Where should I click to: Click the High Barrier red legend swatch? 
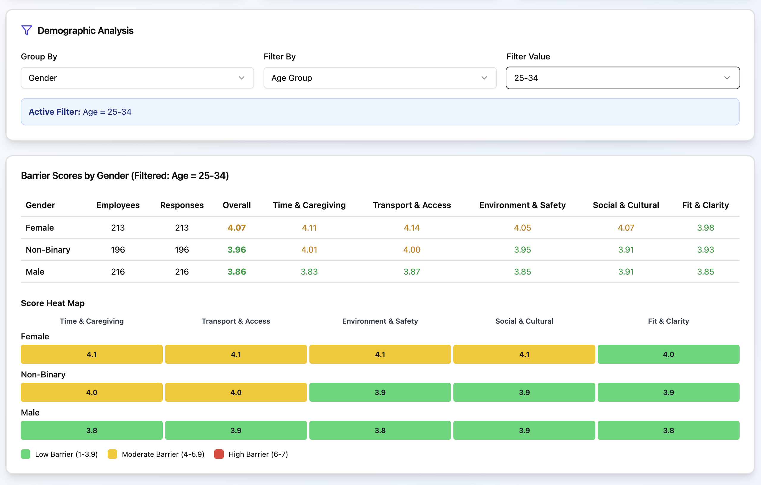pos(219,454)
